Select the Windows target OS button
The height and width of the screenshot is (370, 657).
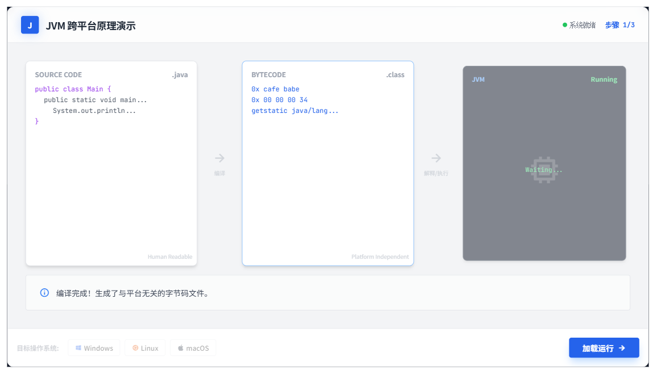94,348
